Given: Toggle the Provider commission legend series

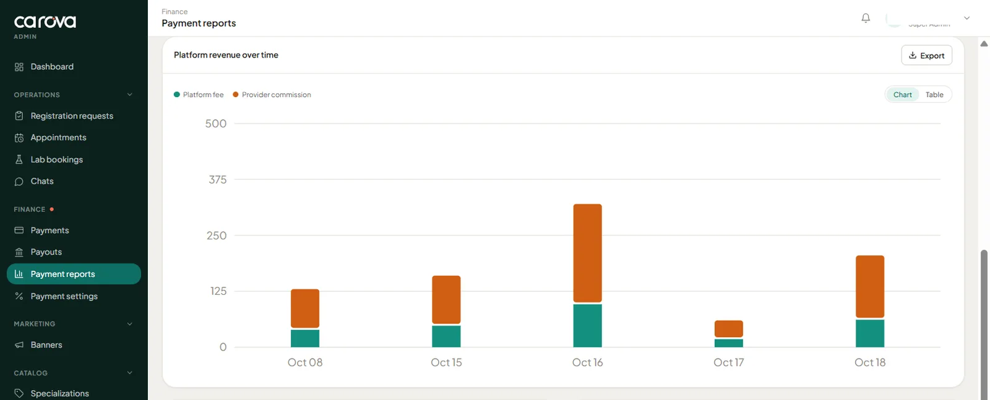Looking at the screenshot, I should [x=272, y=95].
